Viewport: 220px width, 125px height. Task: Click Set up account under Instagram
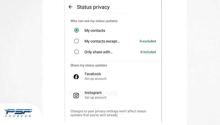click(96, 97)
